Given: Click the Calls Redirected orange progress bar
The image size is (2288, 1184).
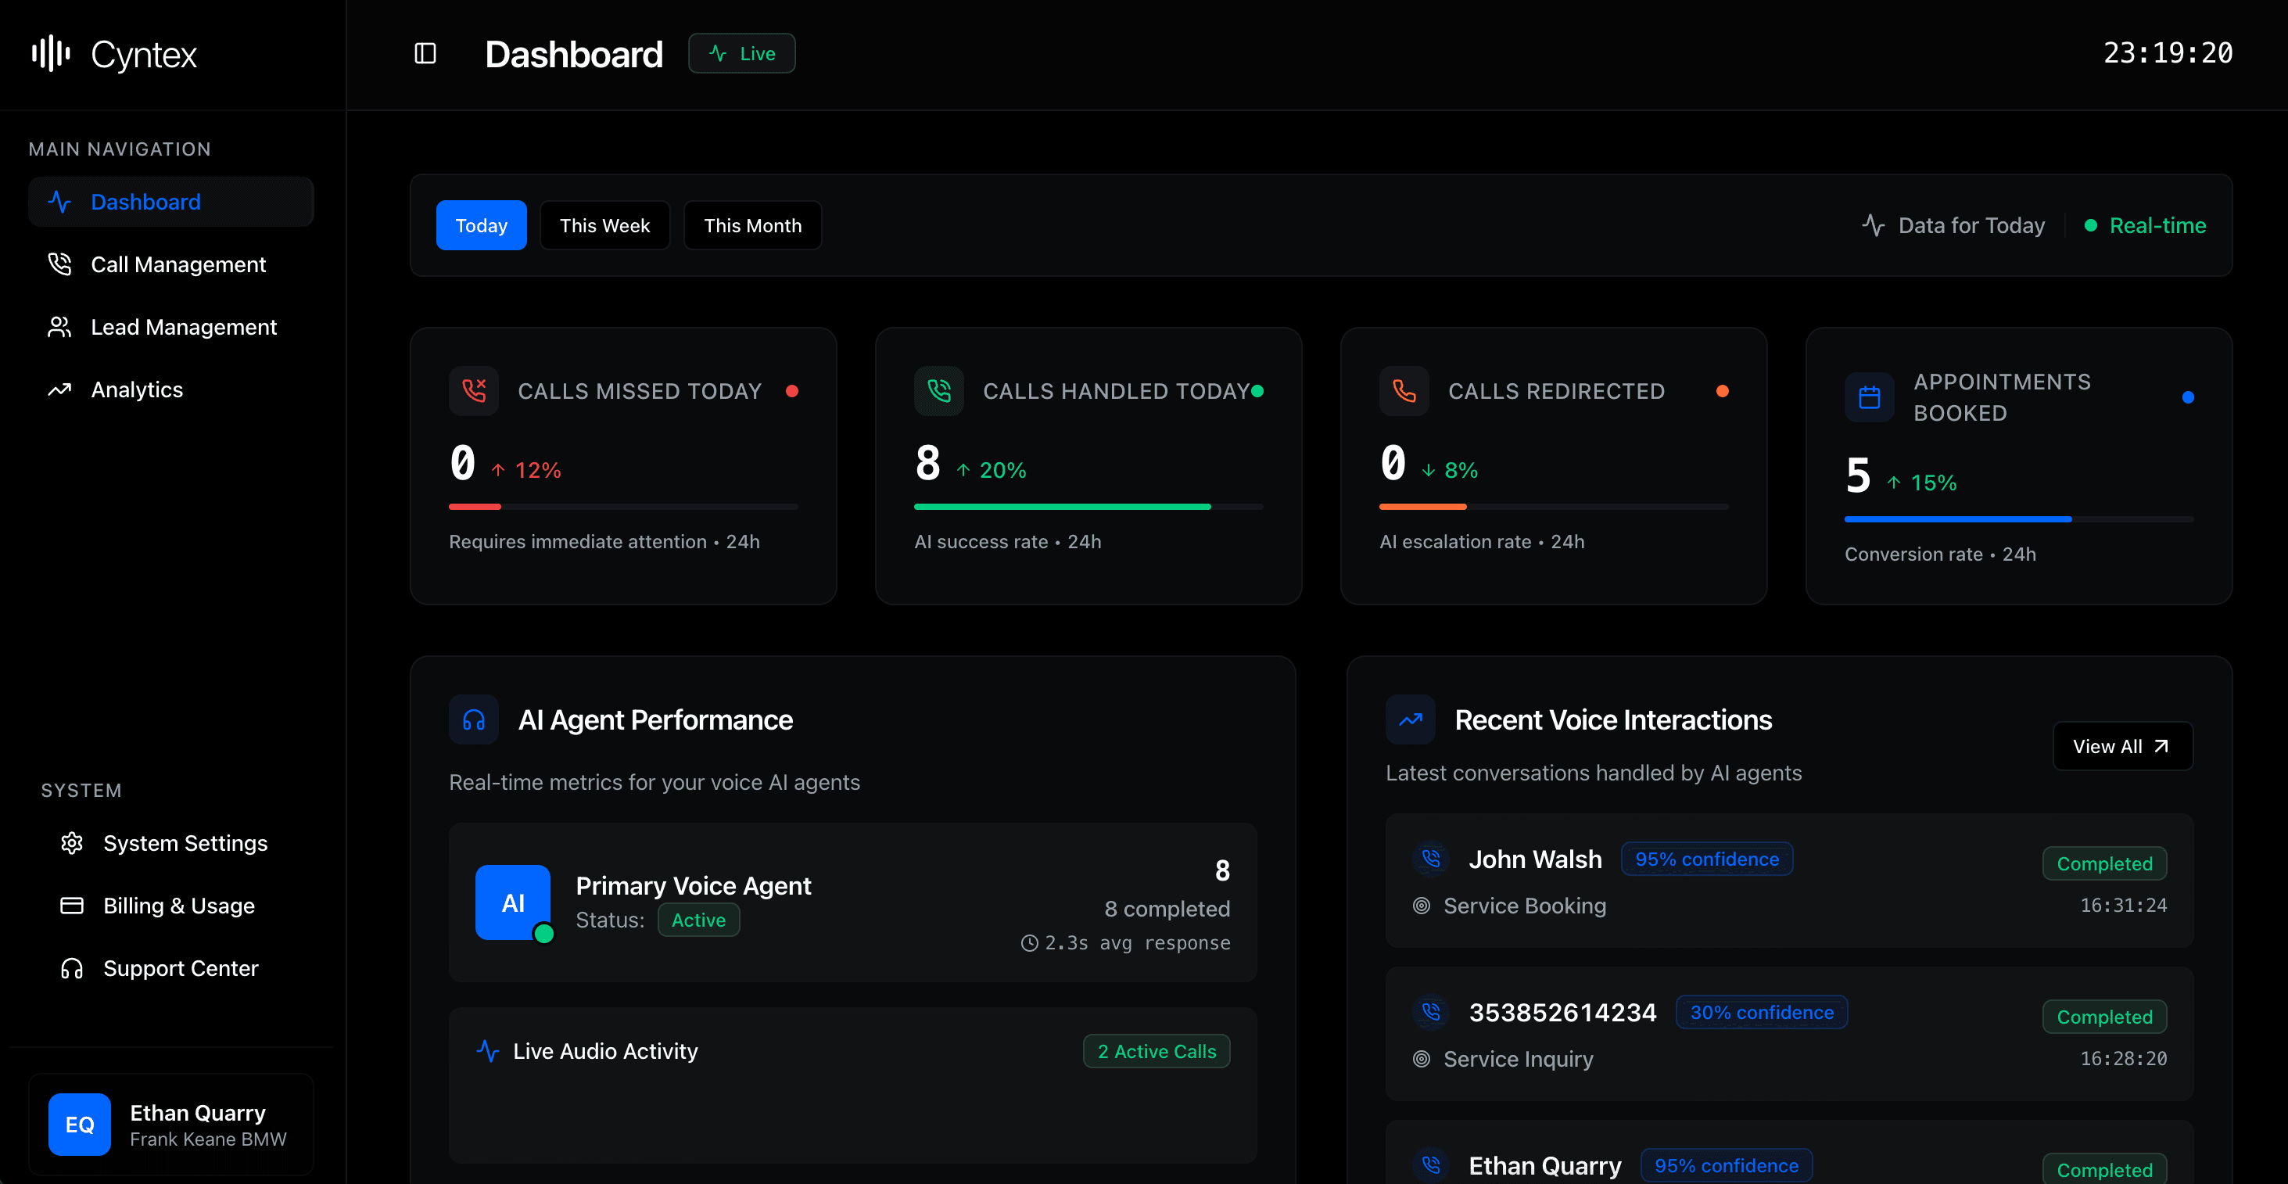Looking at the screenshot, I should [x=1555, y=506].
